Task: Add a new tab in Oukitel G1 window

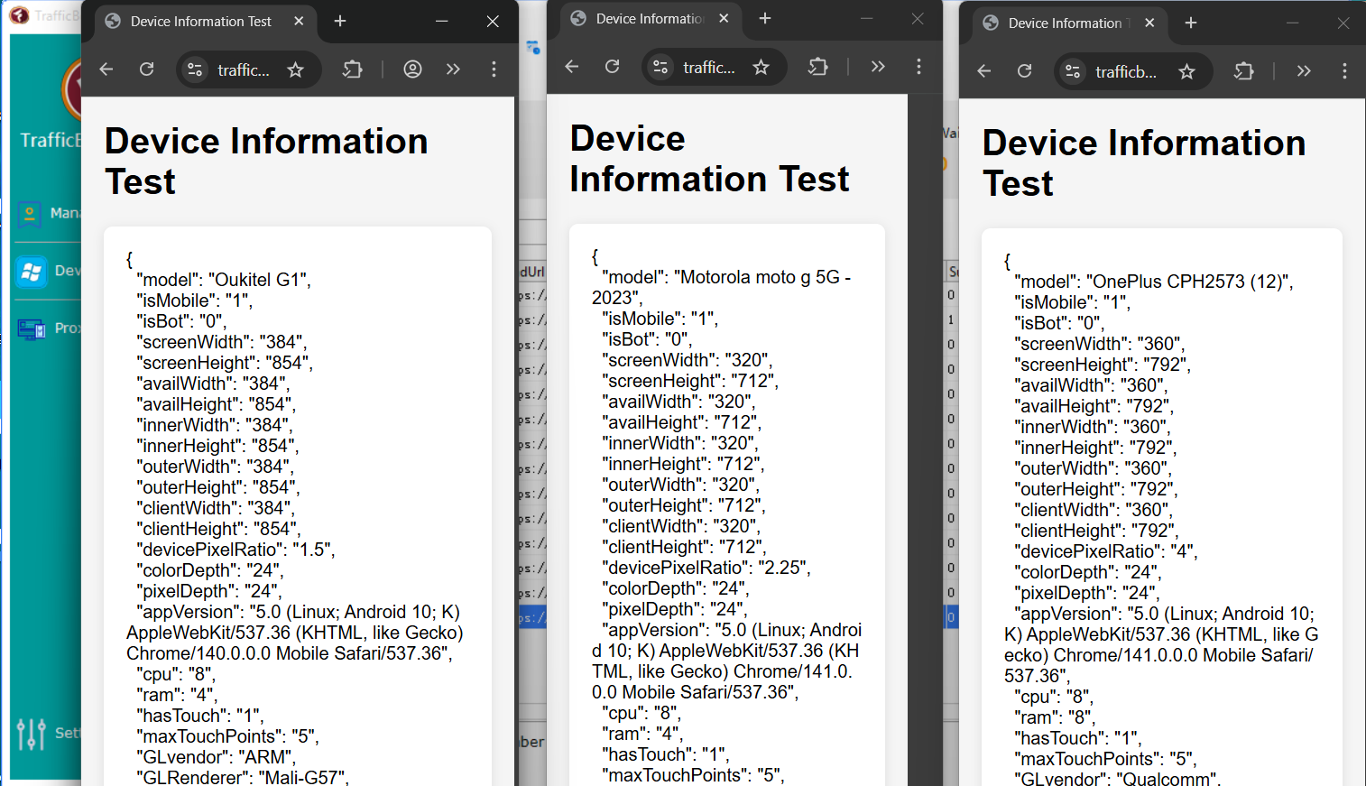Action: 340,22
